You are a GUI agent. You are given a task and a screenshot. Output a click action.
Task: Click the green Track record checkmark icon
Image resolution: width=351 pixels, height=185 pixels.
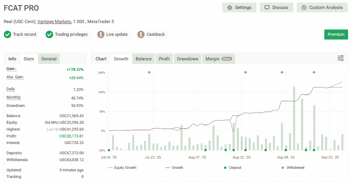point(7,35)
